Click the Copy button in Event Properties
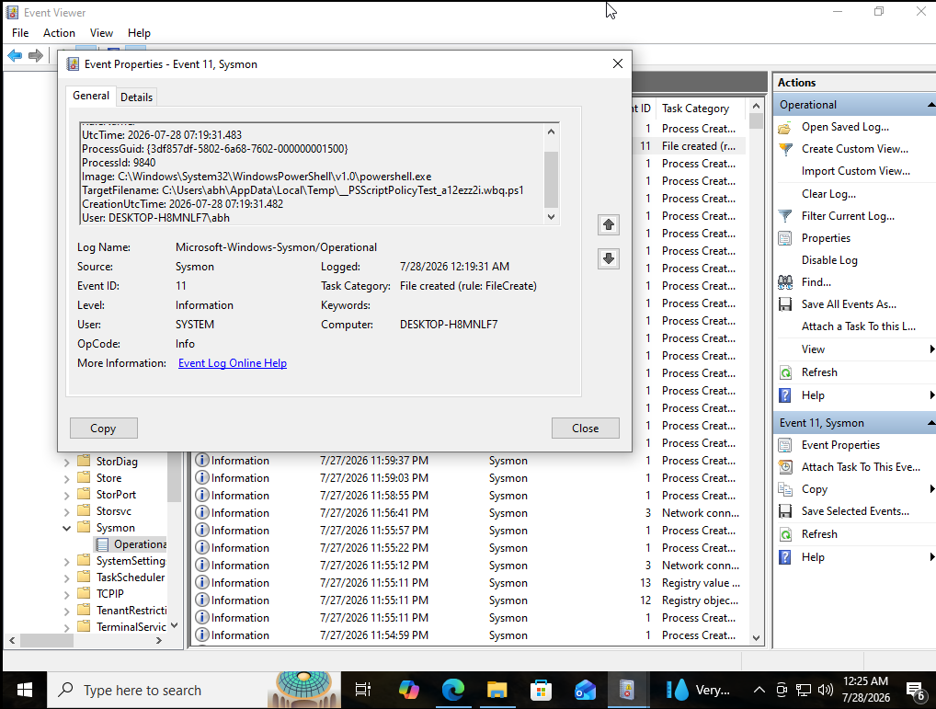This screenshot has height=709, width=936. 103,428
